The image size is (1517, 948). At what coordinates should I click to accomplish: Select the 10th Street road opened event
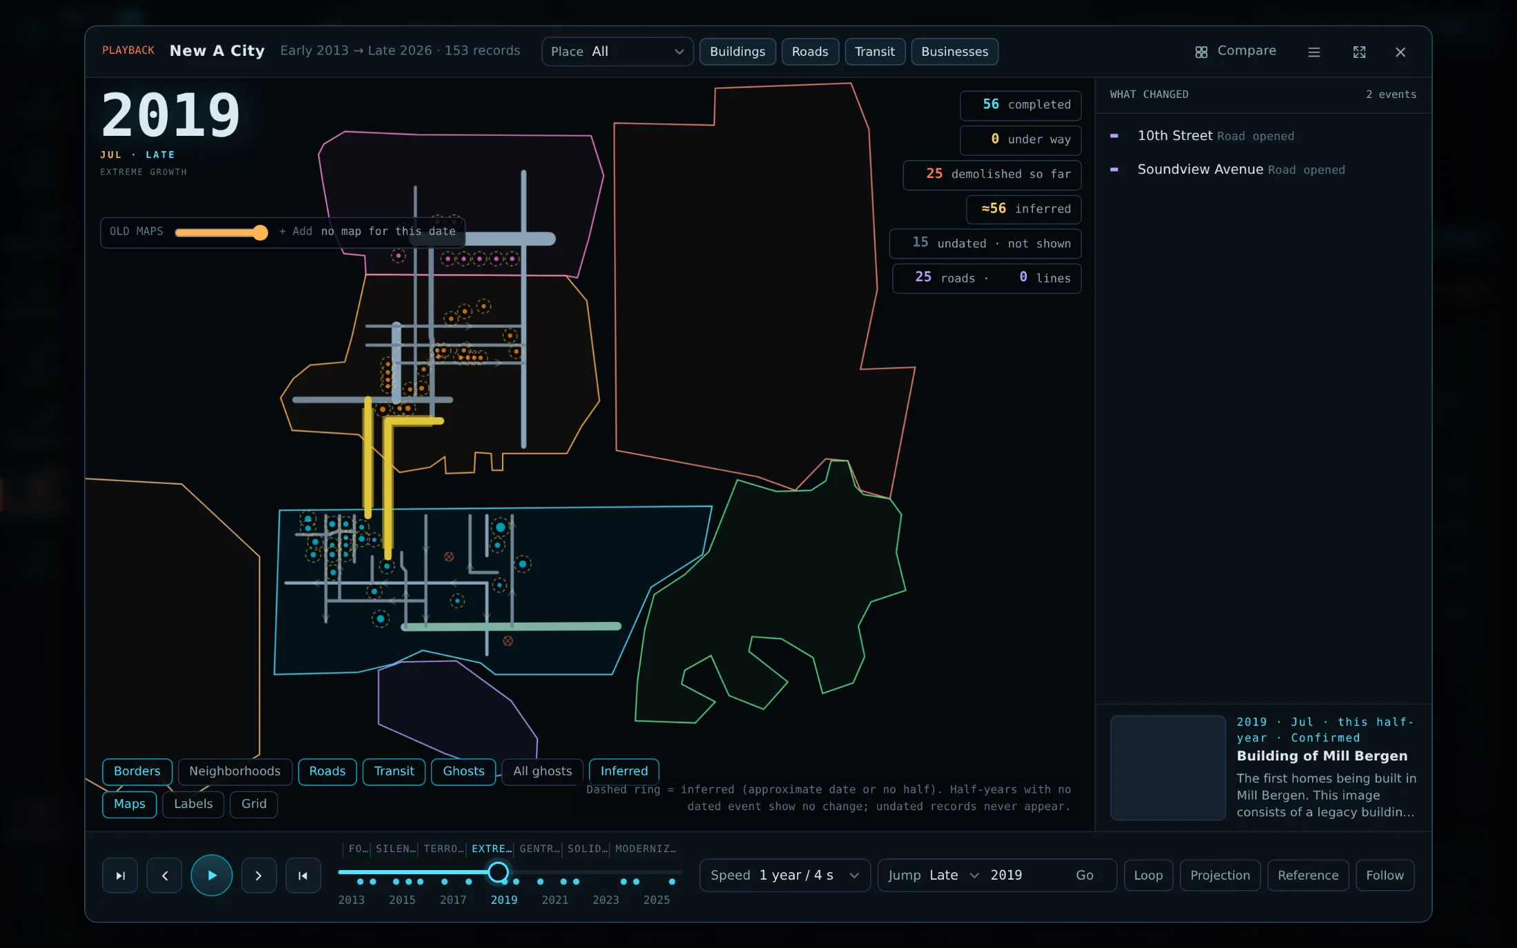(x=1263, y=136)
